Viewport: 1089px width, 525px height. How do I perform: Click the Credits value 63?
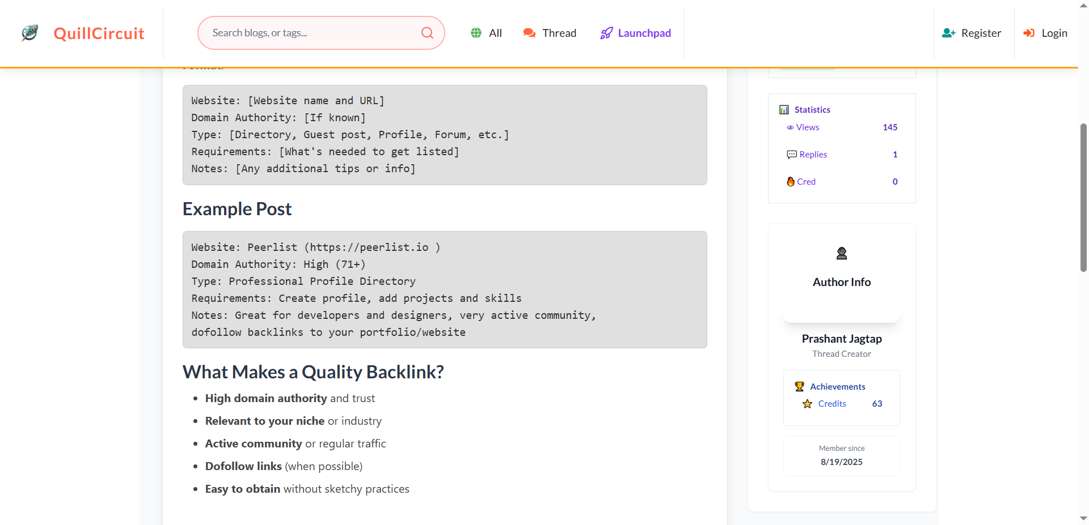click(x=877, y=404)
